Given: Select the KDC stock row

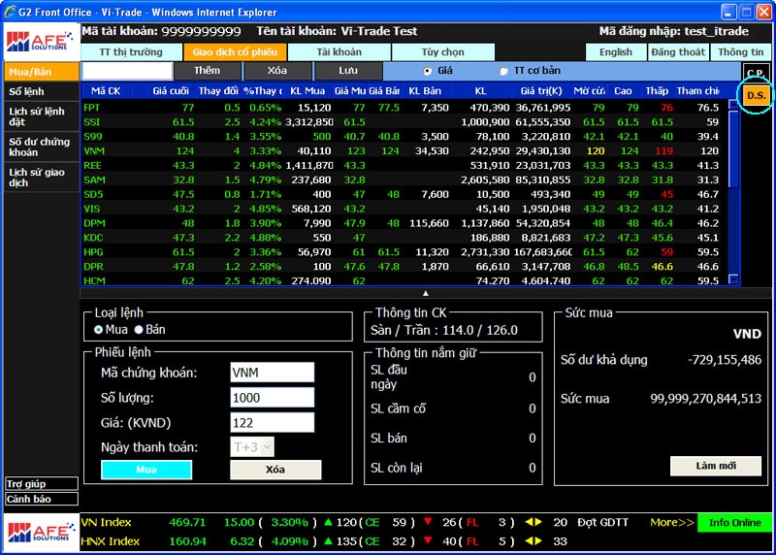Looking at the screenshot, I should tap(404, 238).
